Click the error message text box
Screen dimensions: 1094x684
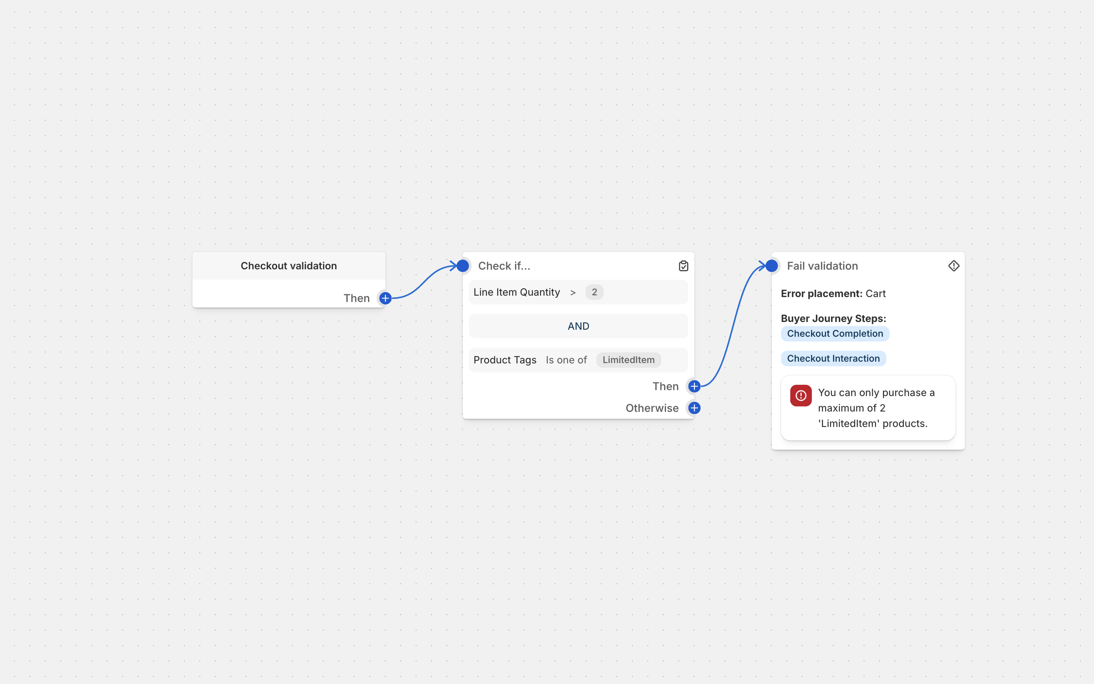[x=876, y=408]
